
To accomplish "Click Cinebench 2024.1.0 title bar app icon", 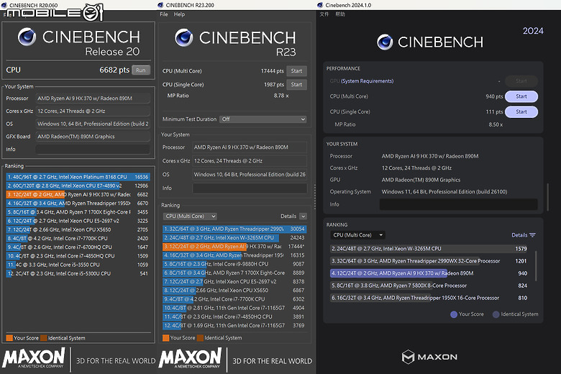I will tap(320, 5).
